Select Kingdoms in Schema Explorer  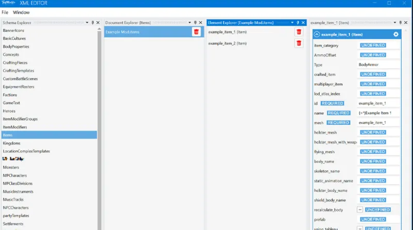[x=11, y=143]
